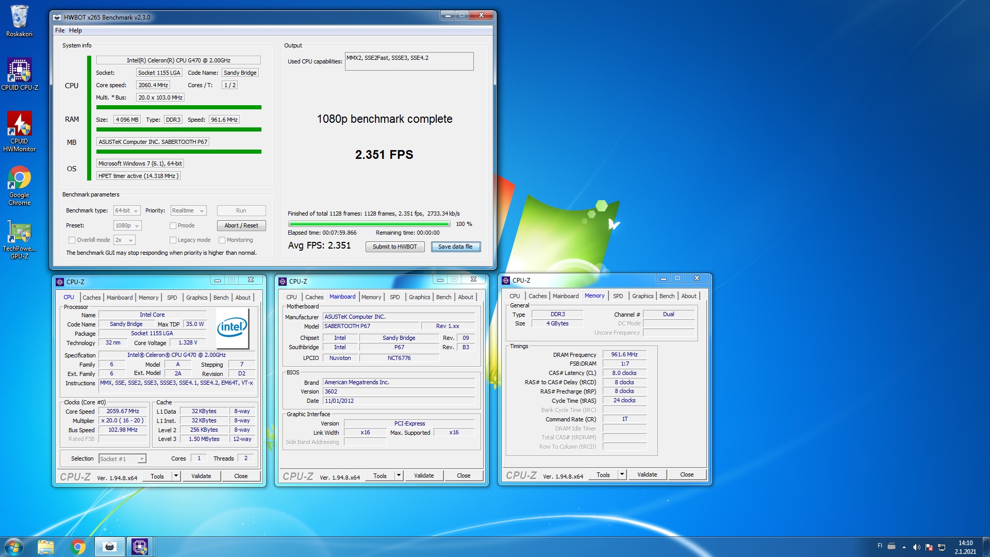990x557 pixels.
Task: Expand Tools arrow in Memory CPU-Z window
Action: pos(622,474)
